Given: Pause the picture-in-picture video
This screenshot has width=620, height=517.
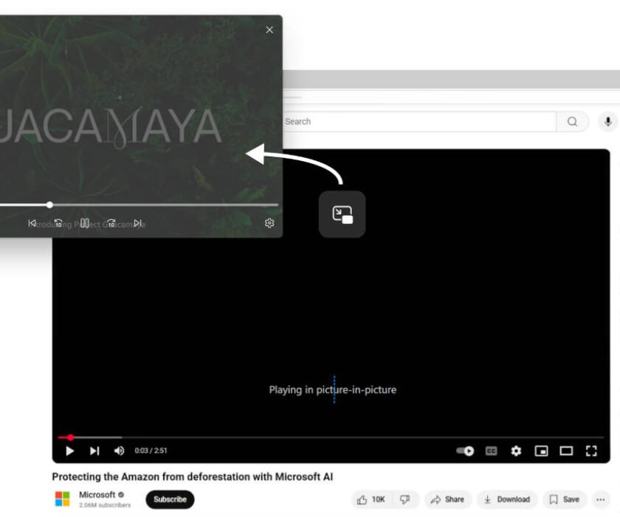Looking at the screenshot, I should [85, 223].
